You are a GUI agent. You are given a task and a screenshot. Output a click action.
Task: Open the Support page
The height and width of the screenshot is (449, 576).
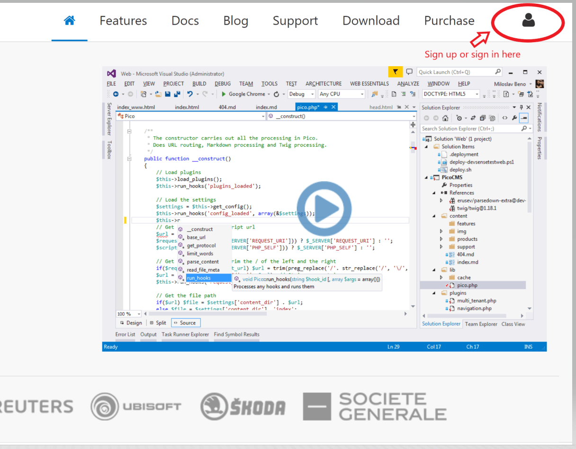click(295, 21)
